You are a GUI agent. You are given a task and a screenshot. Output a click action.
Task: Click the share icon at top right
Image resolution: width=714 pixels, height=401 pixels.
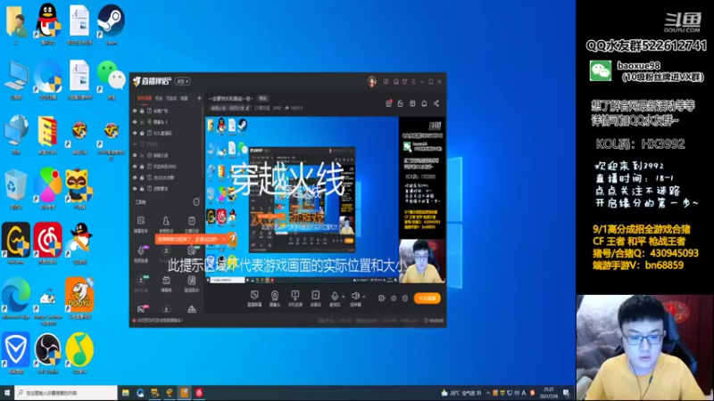pyautogui.click(x=436, y=103)
